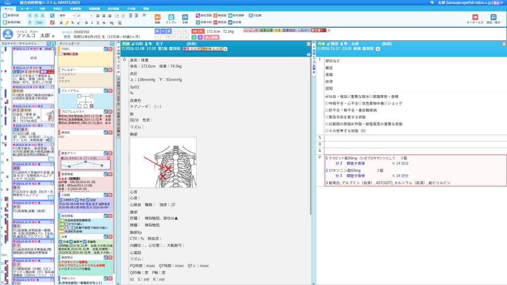Toggle 重篤な脱水 checkbox
Viewport: 507px width, 285px height.
[x=349, y=96]
